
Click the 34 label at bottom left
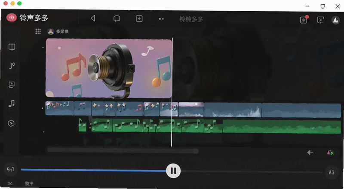pyautogui.click(x=10, y=183)
